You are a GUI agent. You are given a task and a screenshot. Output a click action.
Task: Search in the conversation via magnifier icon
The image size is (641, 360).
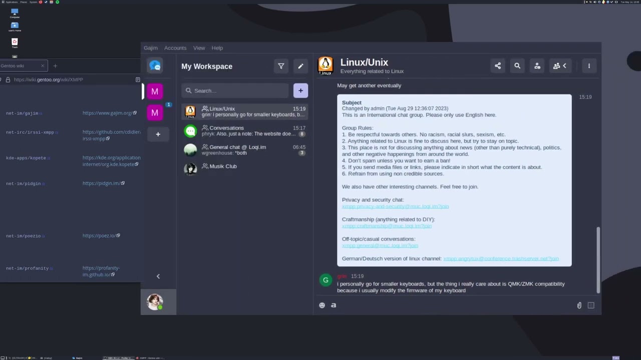pyautogui.click(x=517, y=66)
